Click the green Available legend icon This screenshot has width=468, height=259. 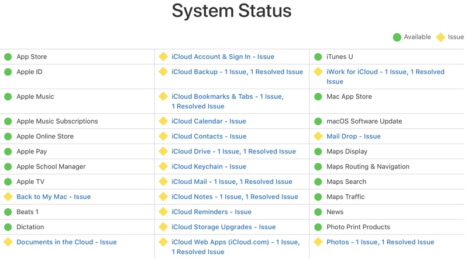(x=397, y=37)
